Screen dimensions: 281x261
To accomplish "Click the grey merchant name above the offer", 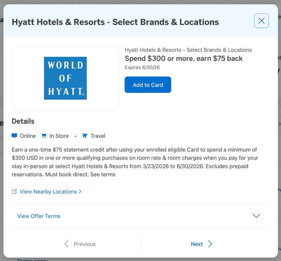I will click(188, 50).
